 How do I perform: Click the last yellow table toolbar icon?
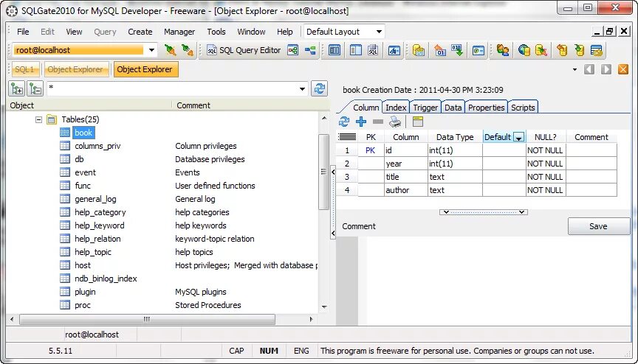point(597,50)
